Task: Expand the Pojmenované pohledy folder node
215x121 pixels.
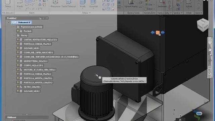Action: click(14, 27)
